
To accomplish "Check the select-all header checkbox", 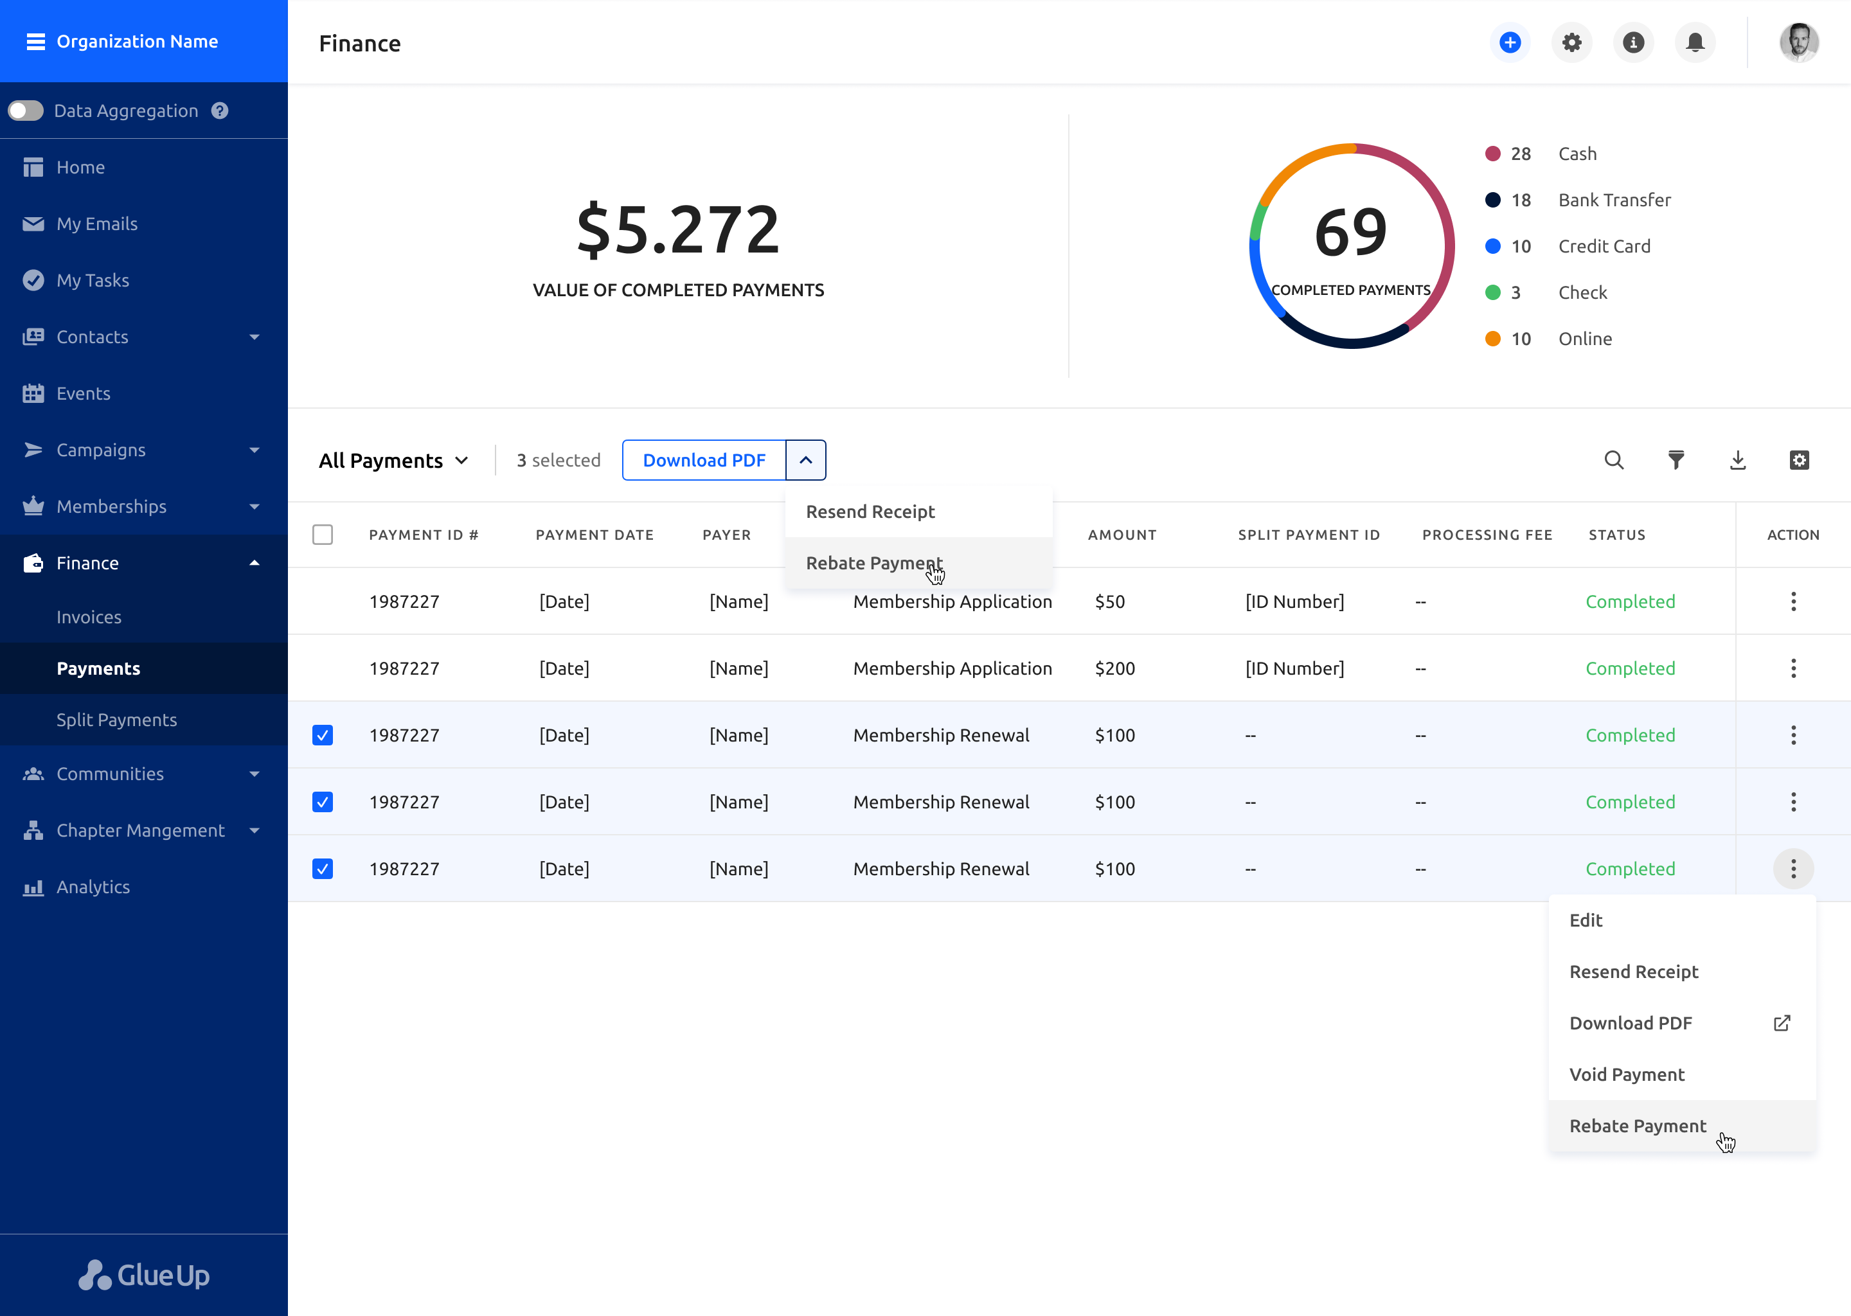I will tap(323, 535).
